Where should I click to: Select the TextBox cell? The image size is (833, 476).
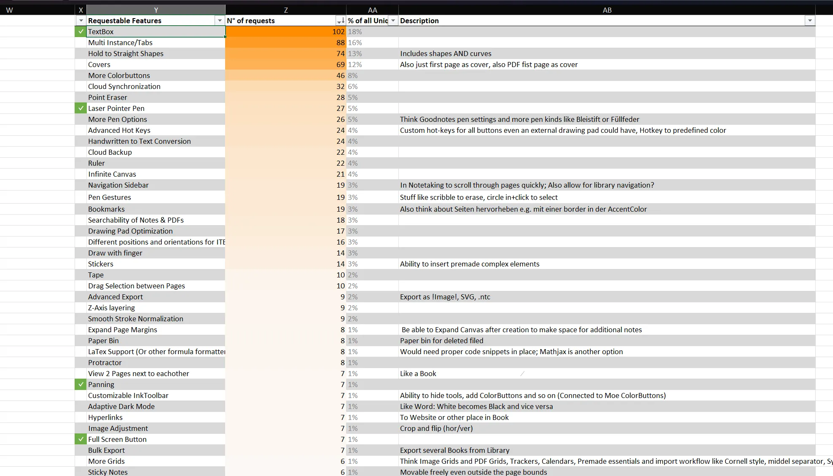pos(156,32)
